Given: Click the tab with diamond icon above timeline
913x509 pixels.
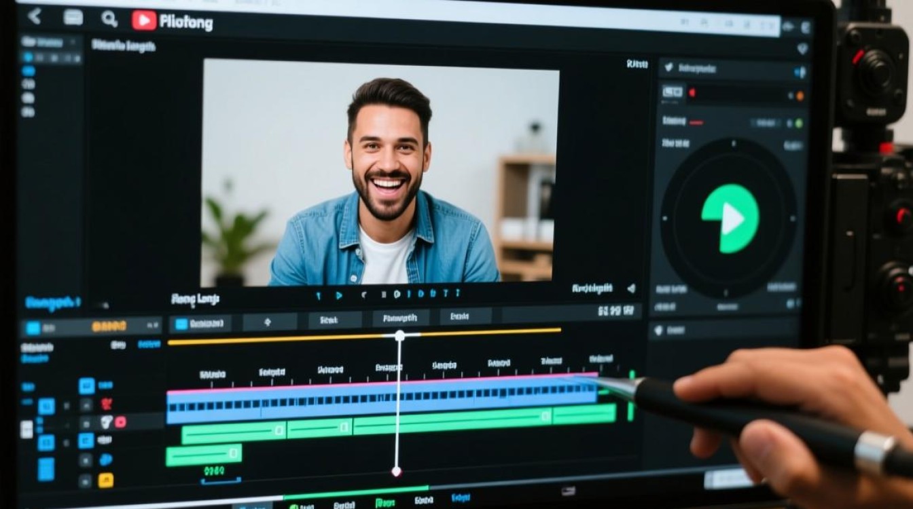Looking at the screenshot, I should click(x=270, y=322).
